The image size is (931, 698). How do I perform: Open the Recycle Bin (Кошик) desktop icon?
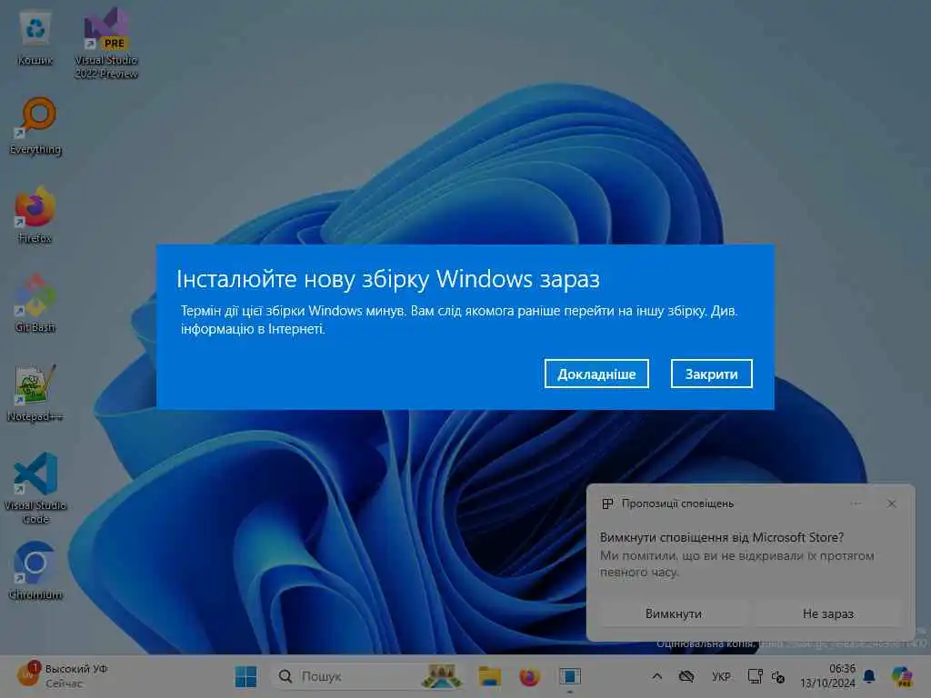(x=35, y=38)
